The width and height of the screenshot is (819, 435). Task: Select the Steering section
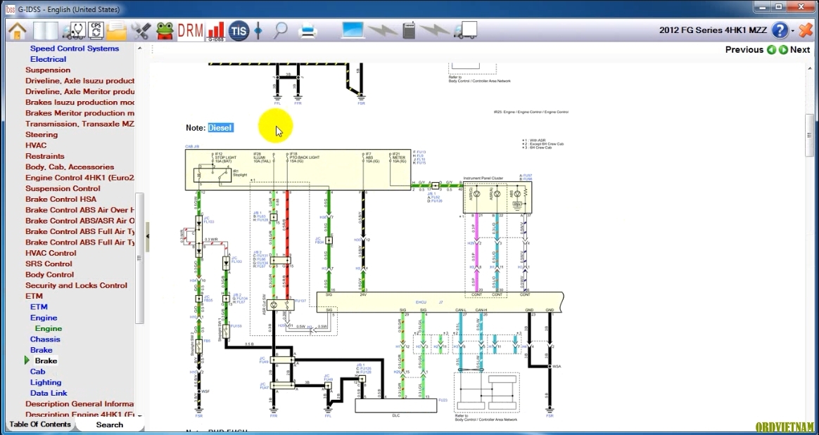[42, 134]
